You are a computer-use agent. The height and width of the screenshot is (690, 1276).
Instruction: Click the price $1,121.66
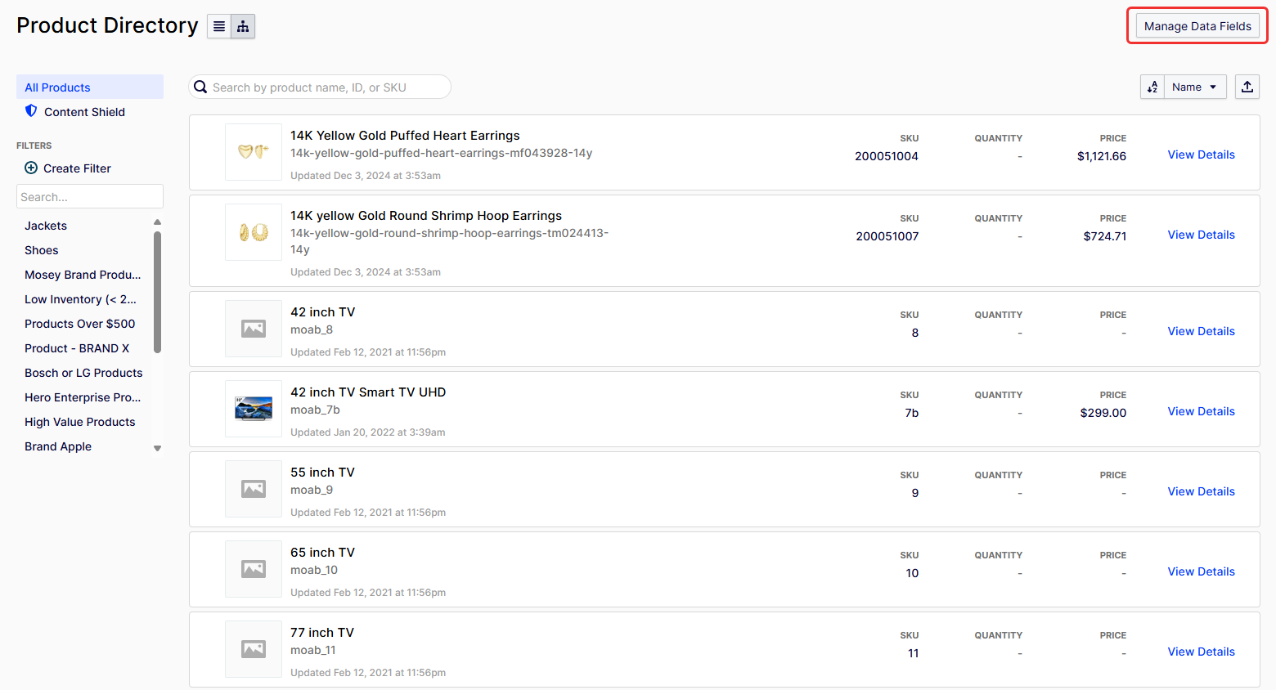coord(1102,156)
